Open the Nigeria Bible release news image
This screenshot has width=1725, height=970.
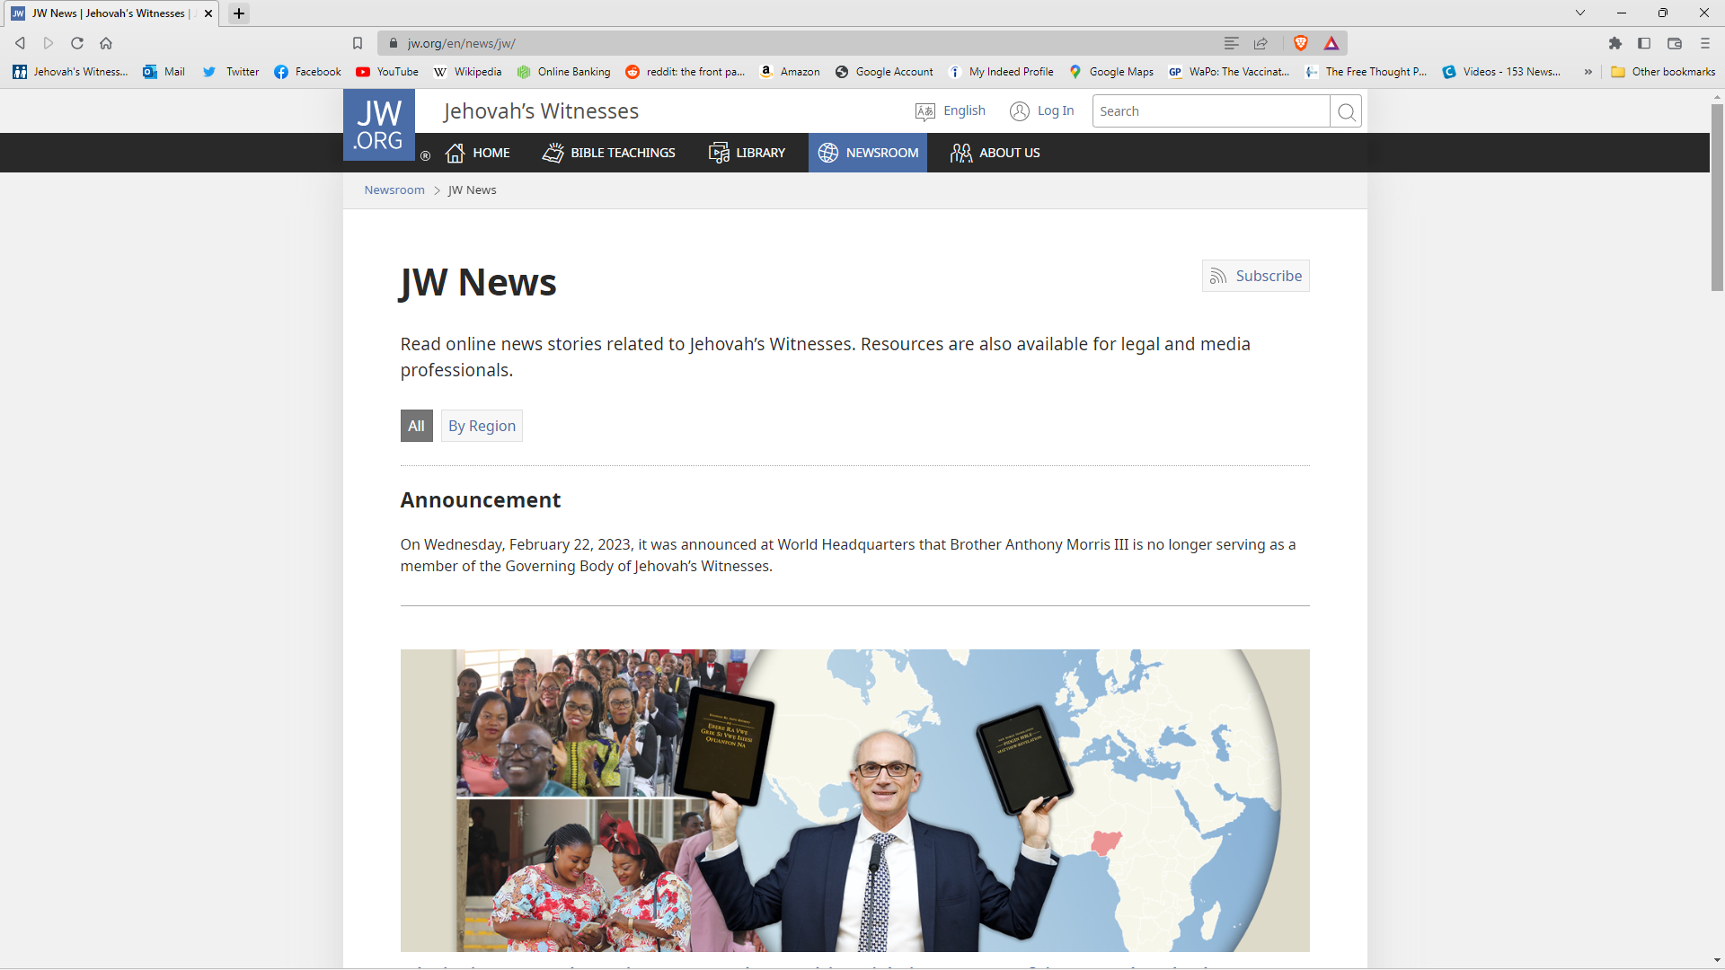click(x=855, y=800)
